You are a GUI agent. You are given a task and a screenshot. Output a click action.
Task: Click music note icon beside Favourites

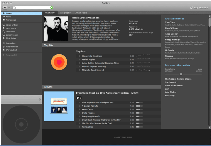4,43
